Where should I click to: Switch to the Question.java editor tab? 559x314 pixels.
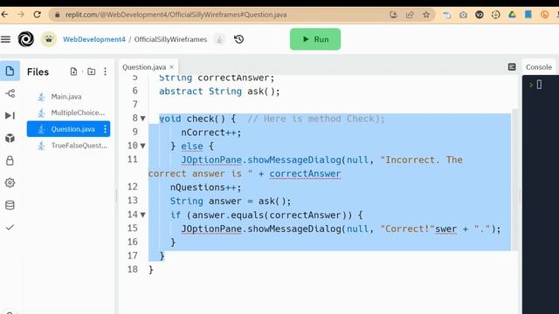(144, 67)
